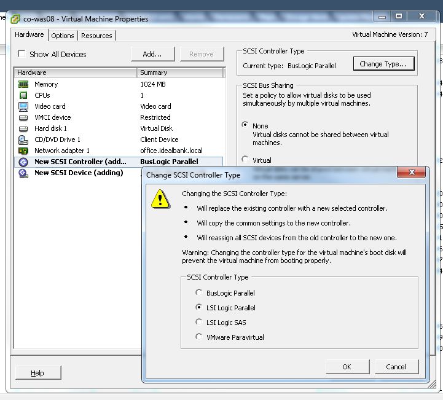
Task: Select the Network adapter 1 label
Action: point(62,151)
